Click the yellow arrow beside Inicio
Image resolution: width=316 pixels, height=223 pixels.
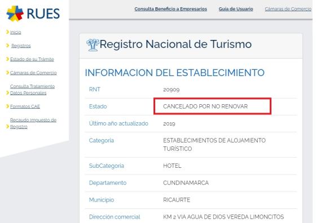pos(8,32)
